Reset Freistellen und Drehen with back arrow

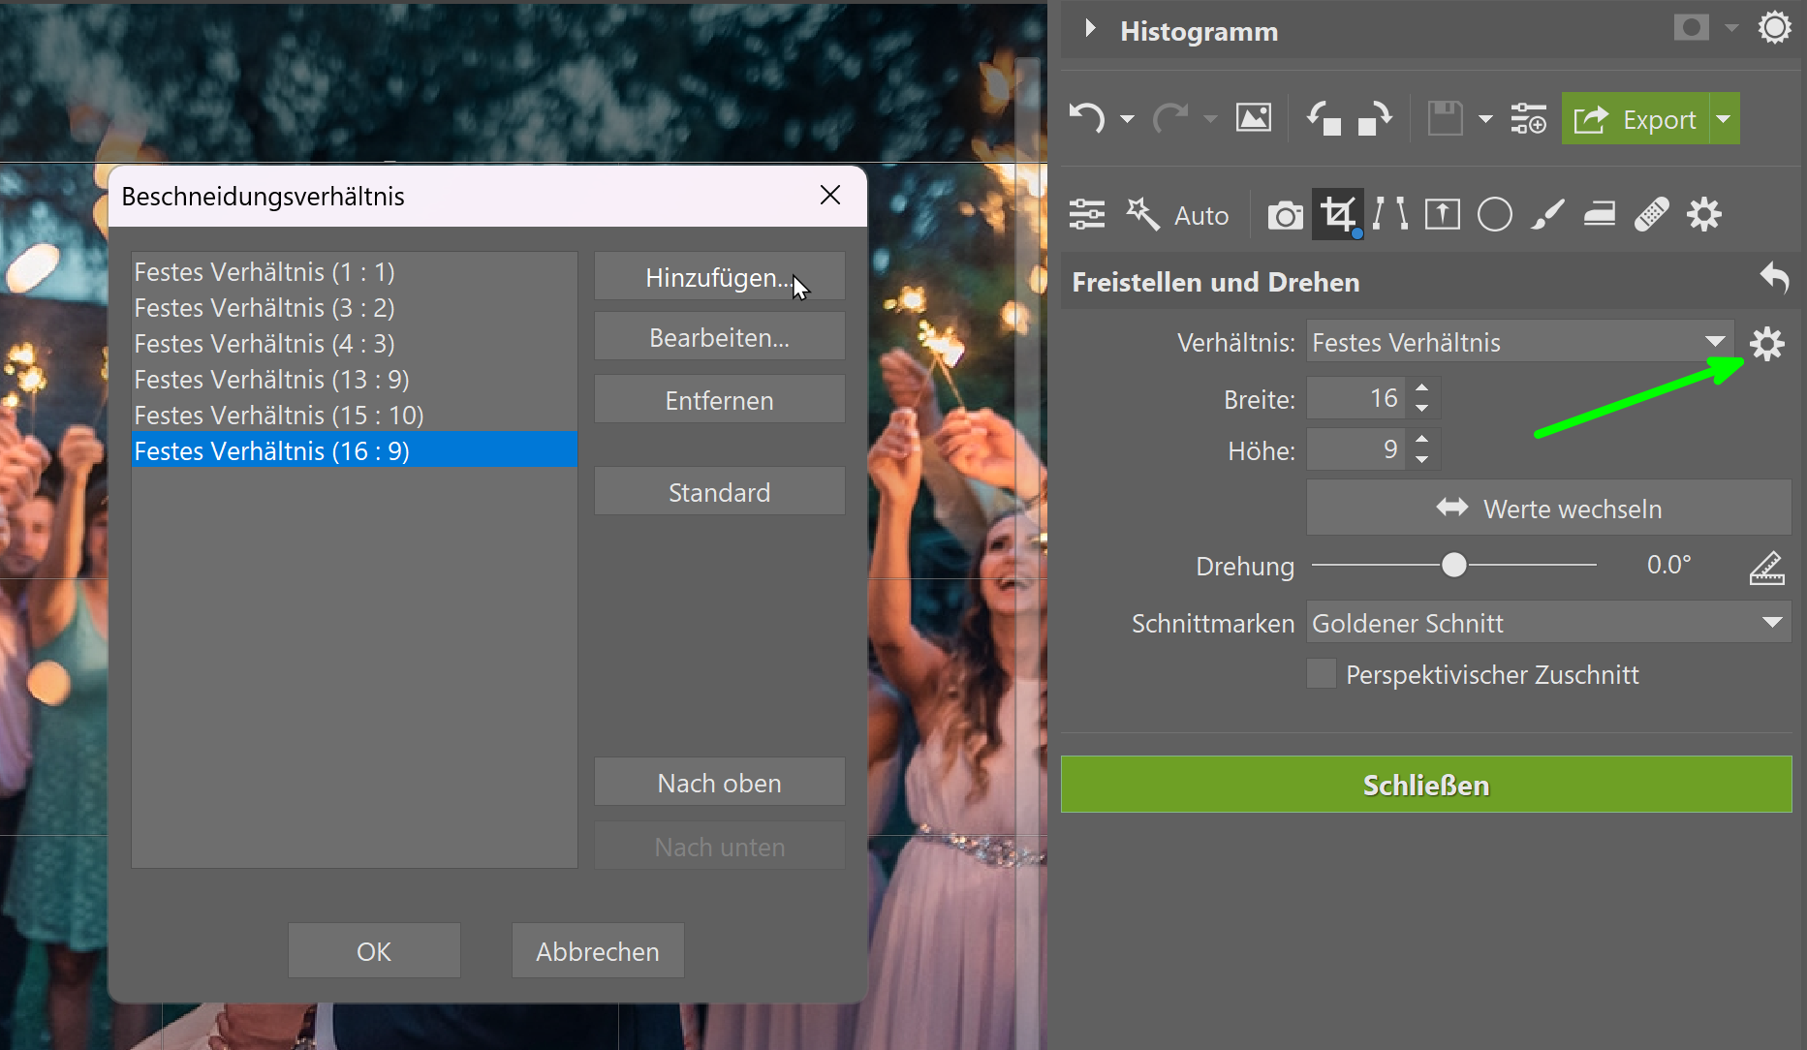coord(1774,279)
